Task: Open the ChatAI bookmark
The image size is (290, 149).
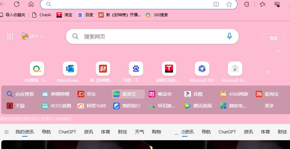Action: point(42,15)
